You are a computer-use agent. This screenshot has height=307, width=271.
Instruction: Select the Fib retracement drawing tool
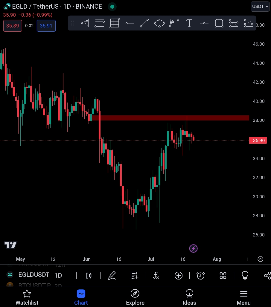pyautogui.click(x=100, y=23)
